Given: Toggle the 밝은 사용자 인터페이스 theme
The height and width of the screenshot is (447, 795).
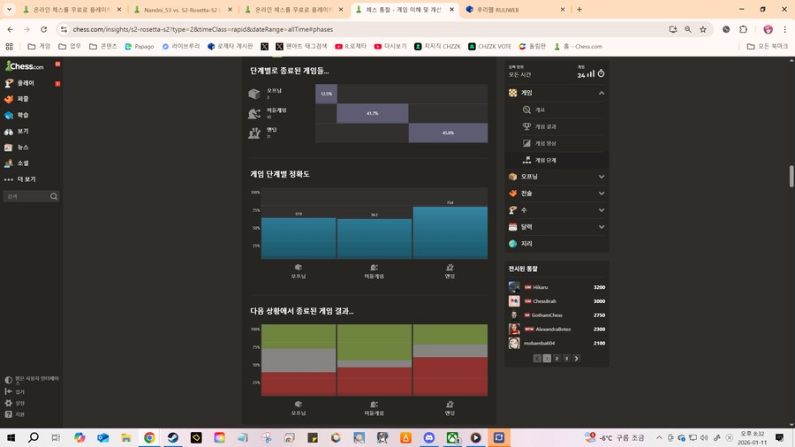Looking at the screenshot, I should pyautogui.click(x=32, y=380).
